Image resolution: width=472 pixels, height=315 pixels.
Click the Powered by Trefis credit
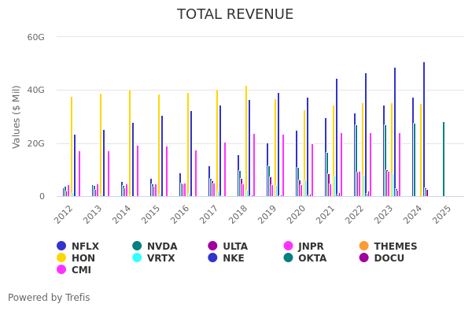pos(49,298)
